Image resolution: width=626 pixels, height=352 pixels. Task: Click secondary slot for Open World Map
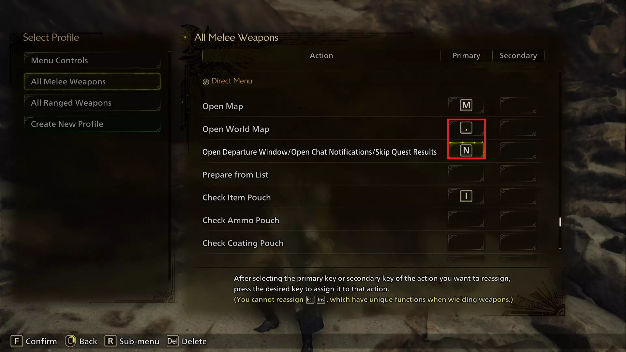pos(518,128)
